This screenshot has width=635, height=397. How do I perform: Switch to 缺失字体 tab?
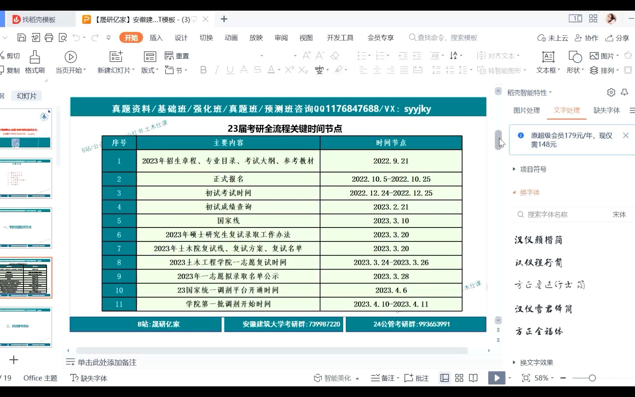[x=607, y=110]
